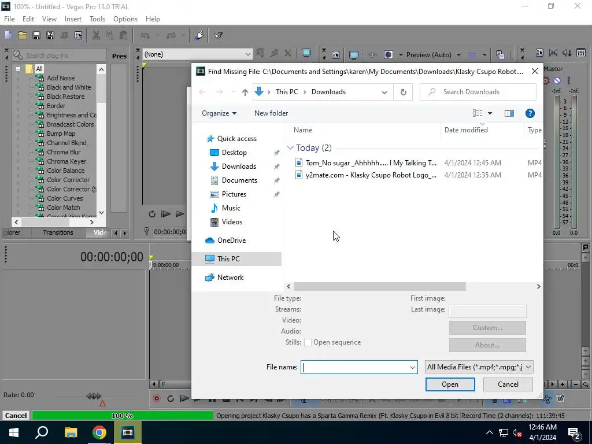
Task: Click the playback Rate slider
Action: point(94,396)
